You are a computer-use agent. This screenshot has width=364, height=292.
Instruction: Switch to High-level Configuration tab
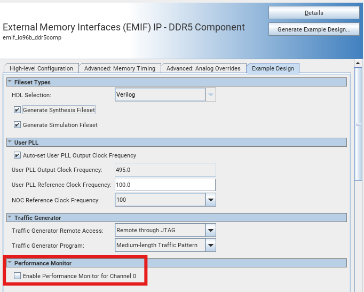41,68
